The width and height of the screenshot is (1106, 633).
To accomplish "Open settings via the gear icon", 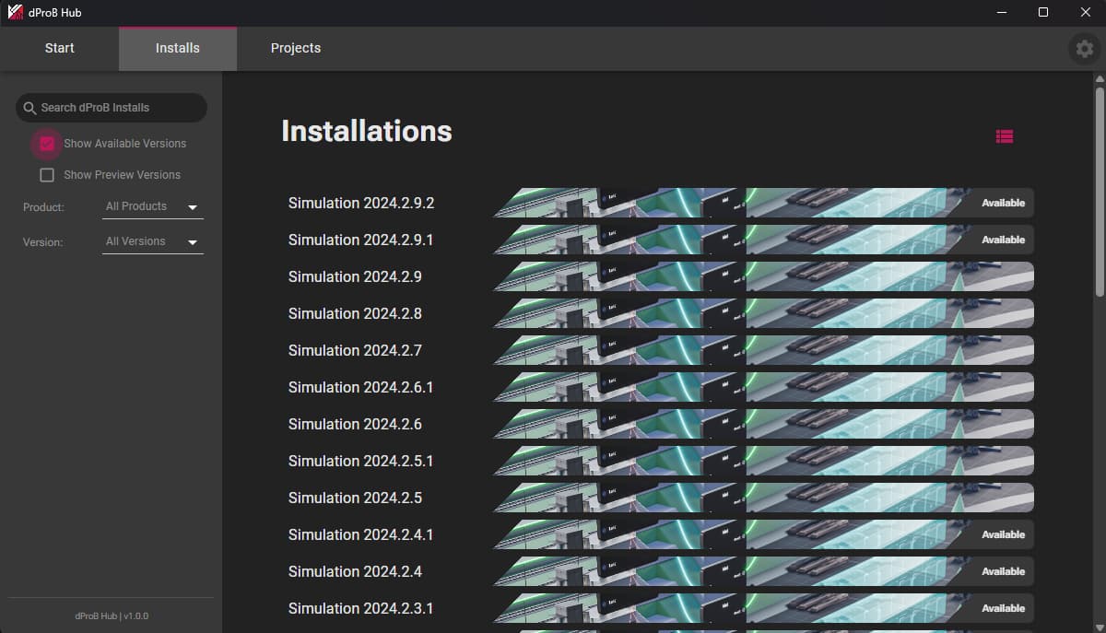I will click(x=1083, y=49).
